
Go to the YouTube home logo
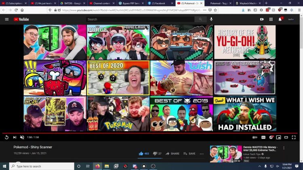pos(21,19)
